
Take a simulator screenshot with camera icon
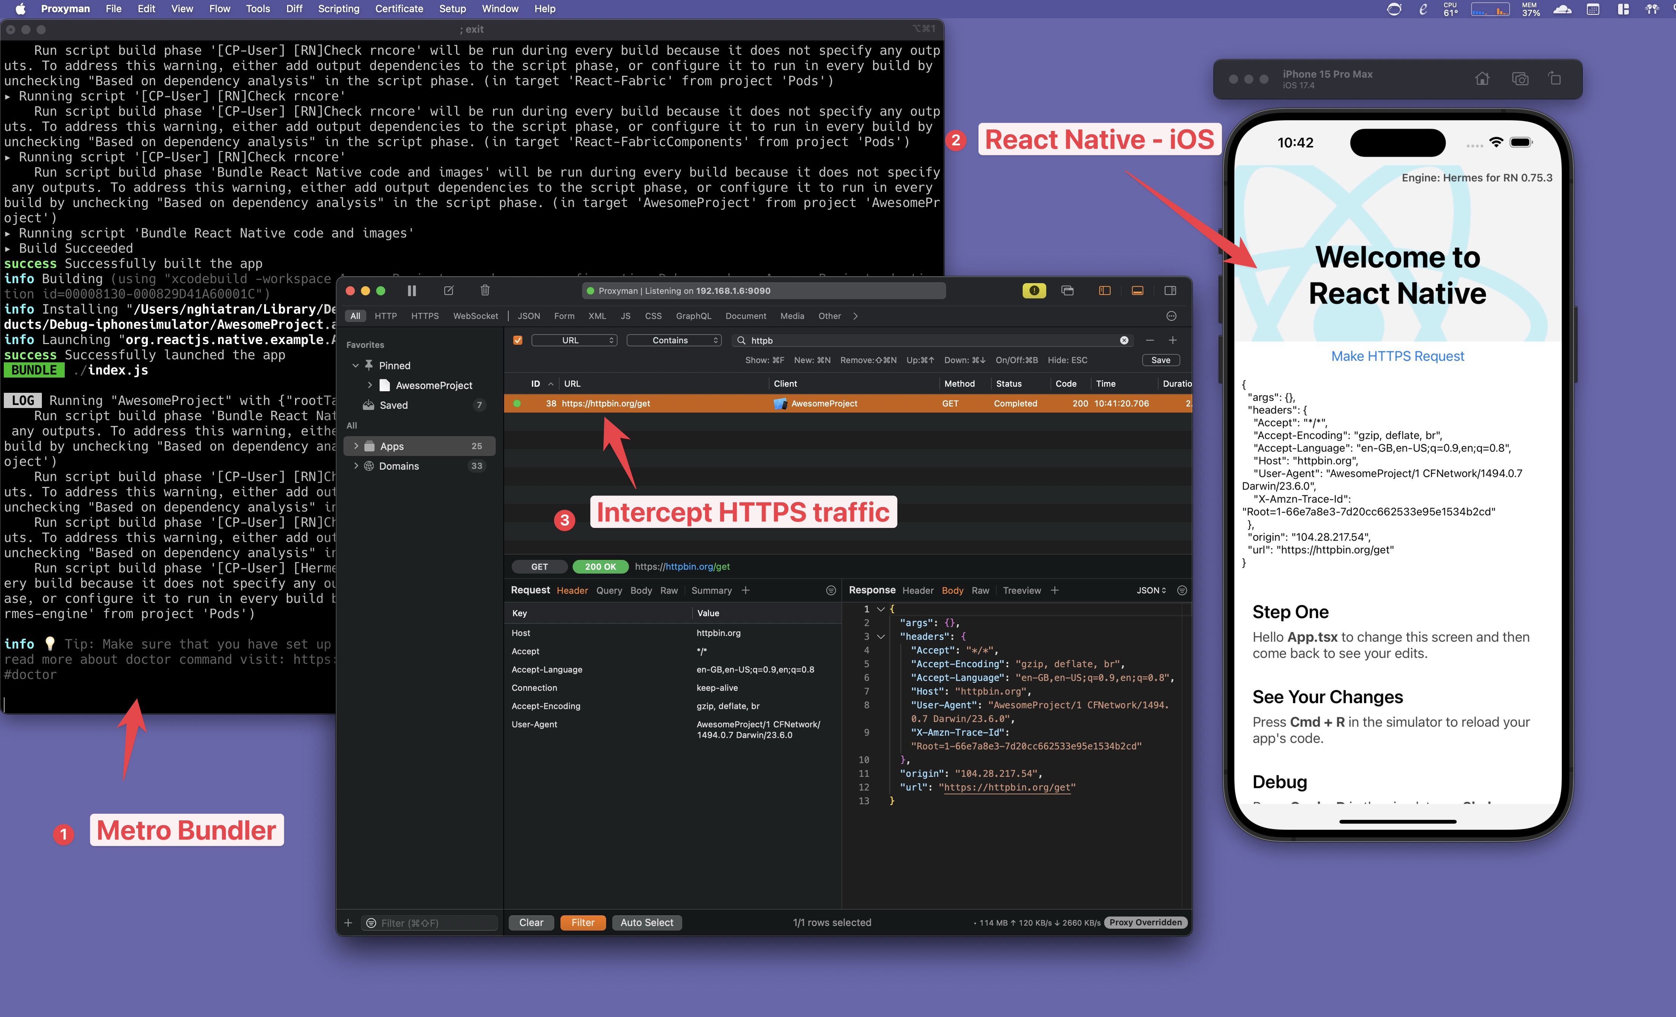coord(1520,79)
